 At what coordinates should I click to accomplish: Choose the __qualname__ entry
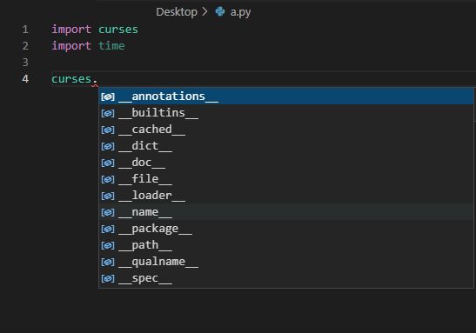[x=286, y=262]
